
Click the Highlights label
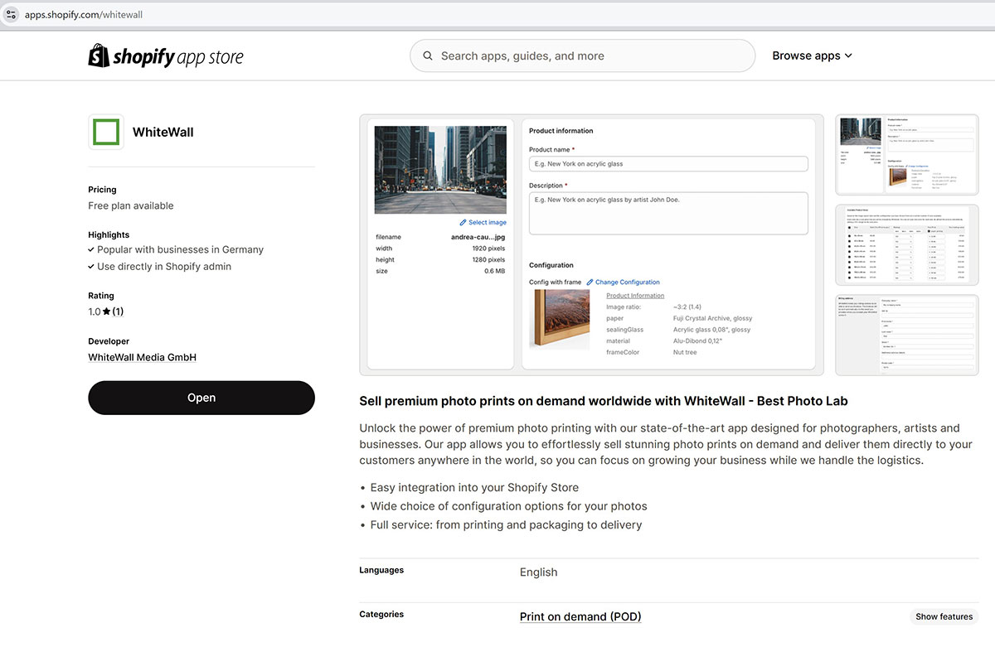(109, 235)
